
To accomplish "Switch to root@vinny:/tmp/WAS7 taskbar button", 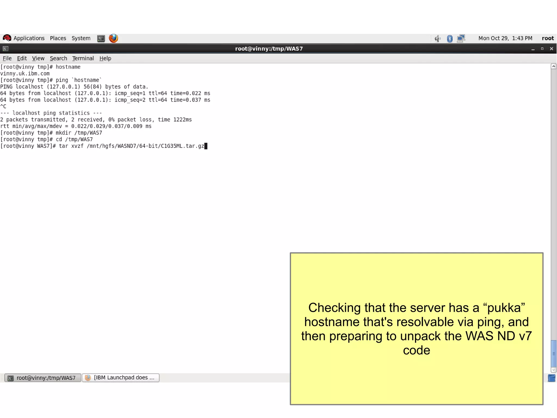I will tap(43, 378).
